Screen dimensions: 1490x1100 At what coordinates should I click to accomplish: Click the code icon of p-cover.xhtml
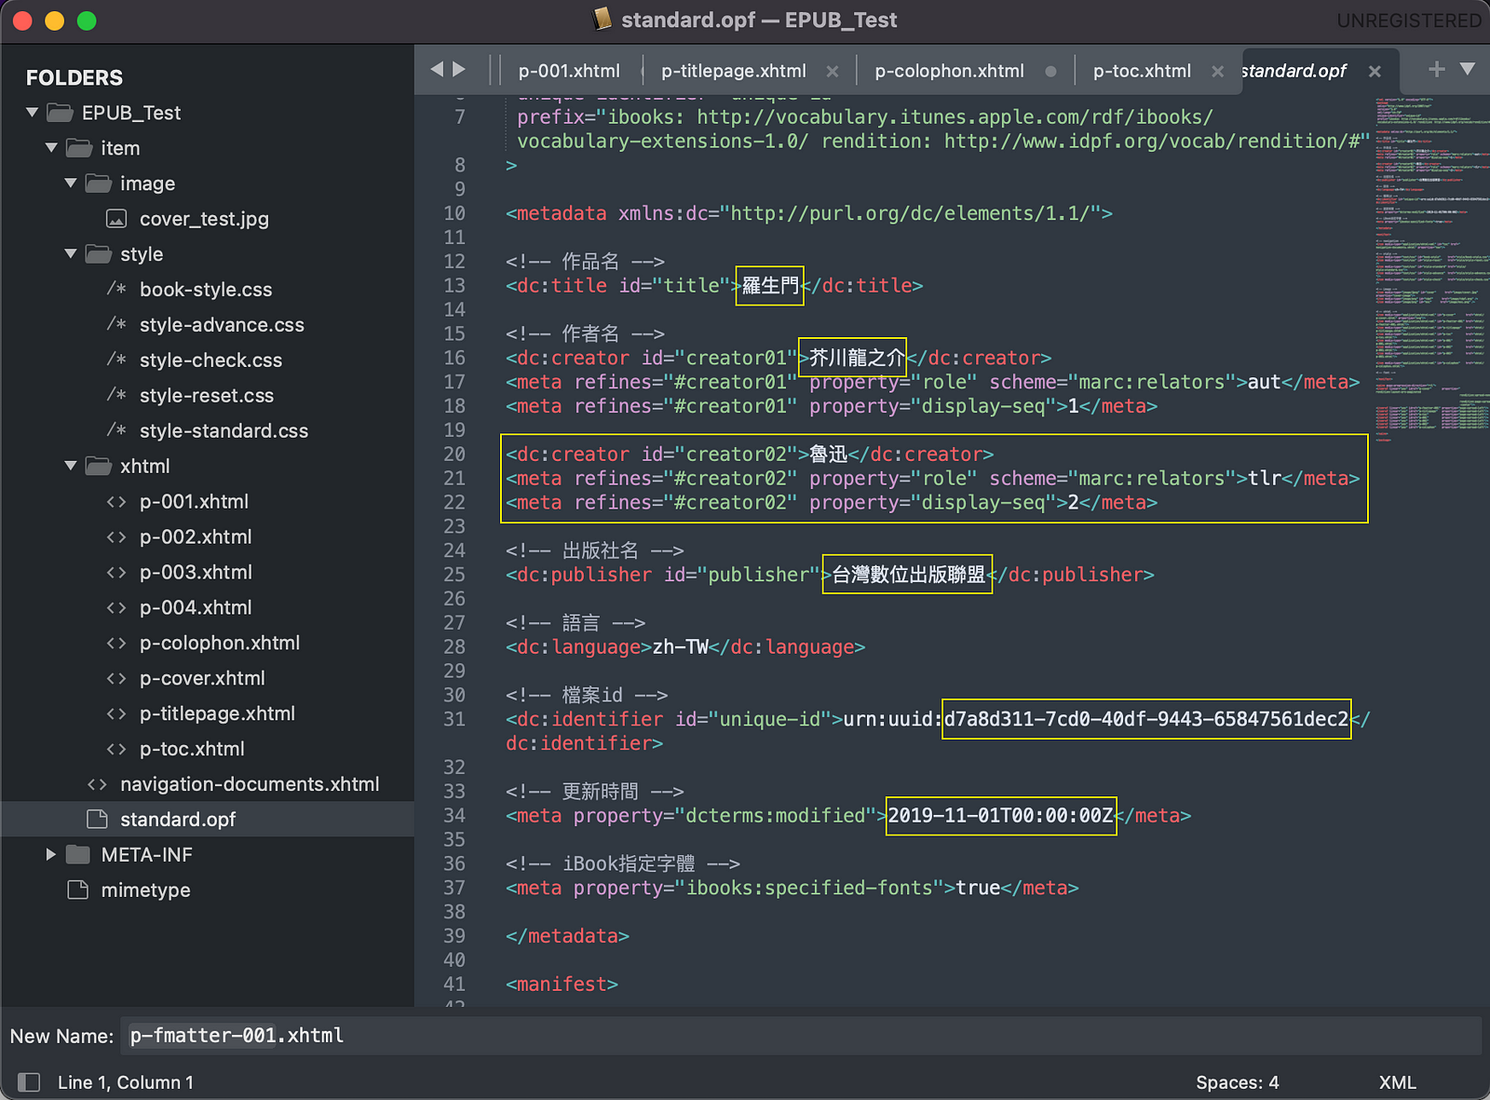click(x=116, y=679)
